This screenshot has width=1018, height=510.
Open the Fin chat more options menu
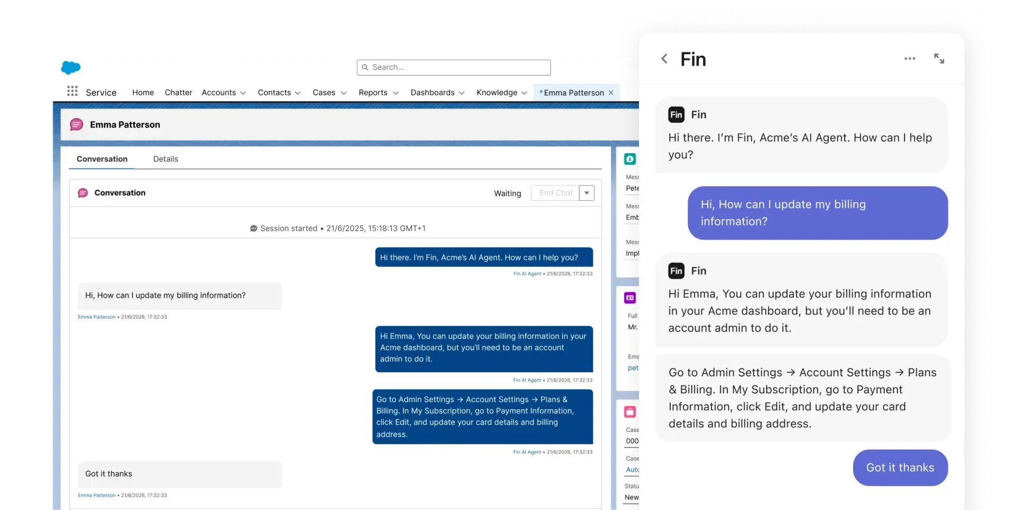tap(910, 59)
